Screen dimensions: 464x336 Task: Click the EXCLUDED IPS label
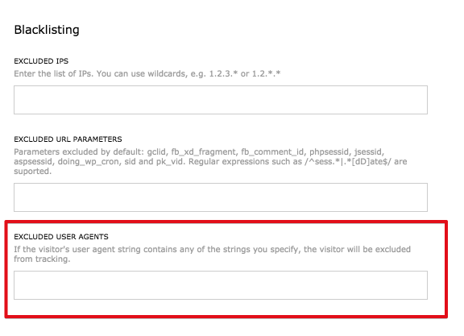(x=41, y=61)
